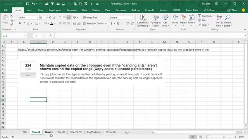This screenshot has height=139, width=248.
Task: Center the cell text horizontally
Action: tap(64, 24)
